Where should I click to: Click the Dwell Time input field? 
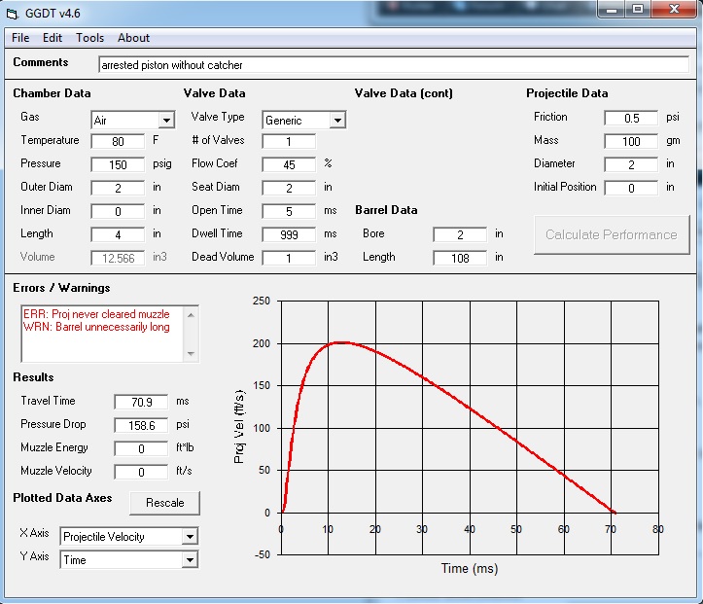click(x=289, y=234)
